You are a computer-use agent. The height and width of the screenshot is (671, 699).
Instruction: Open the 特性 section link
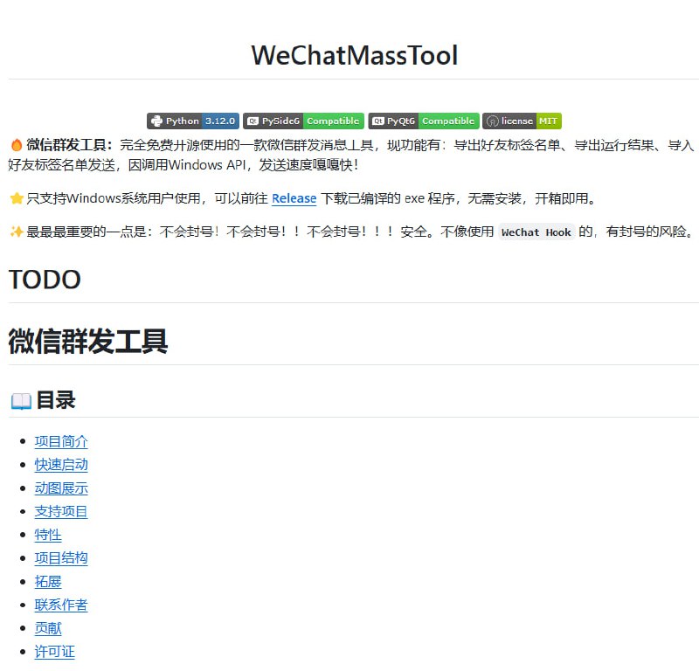tap(48, 534)
